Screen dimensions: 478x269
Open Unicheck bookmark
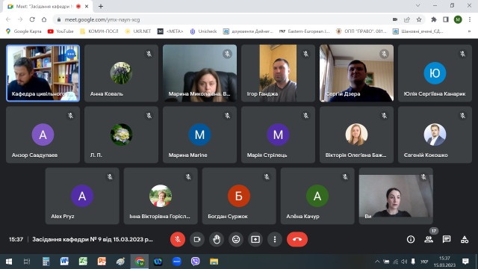coord(203,31)
